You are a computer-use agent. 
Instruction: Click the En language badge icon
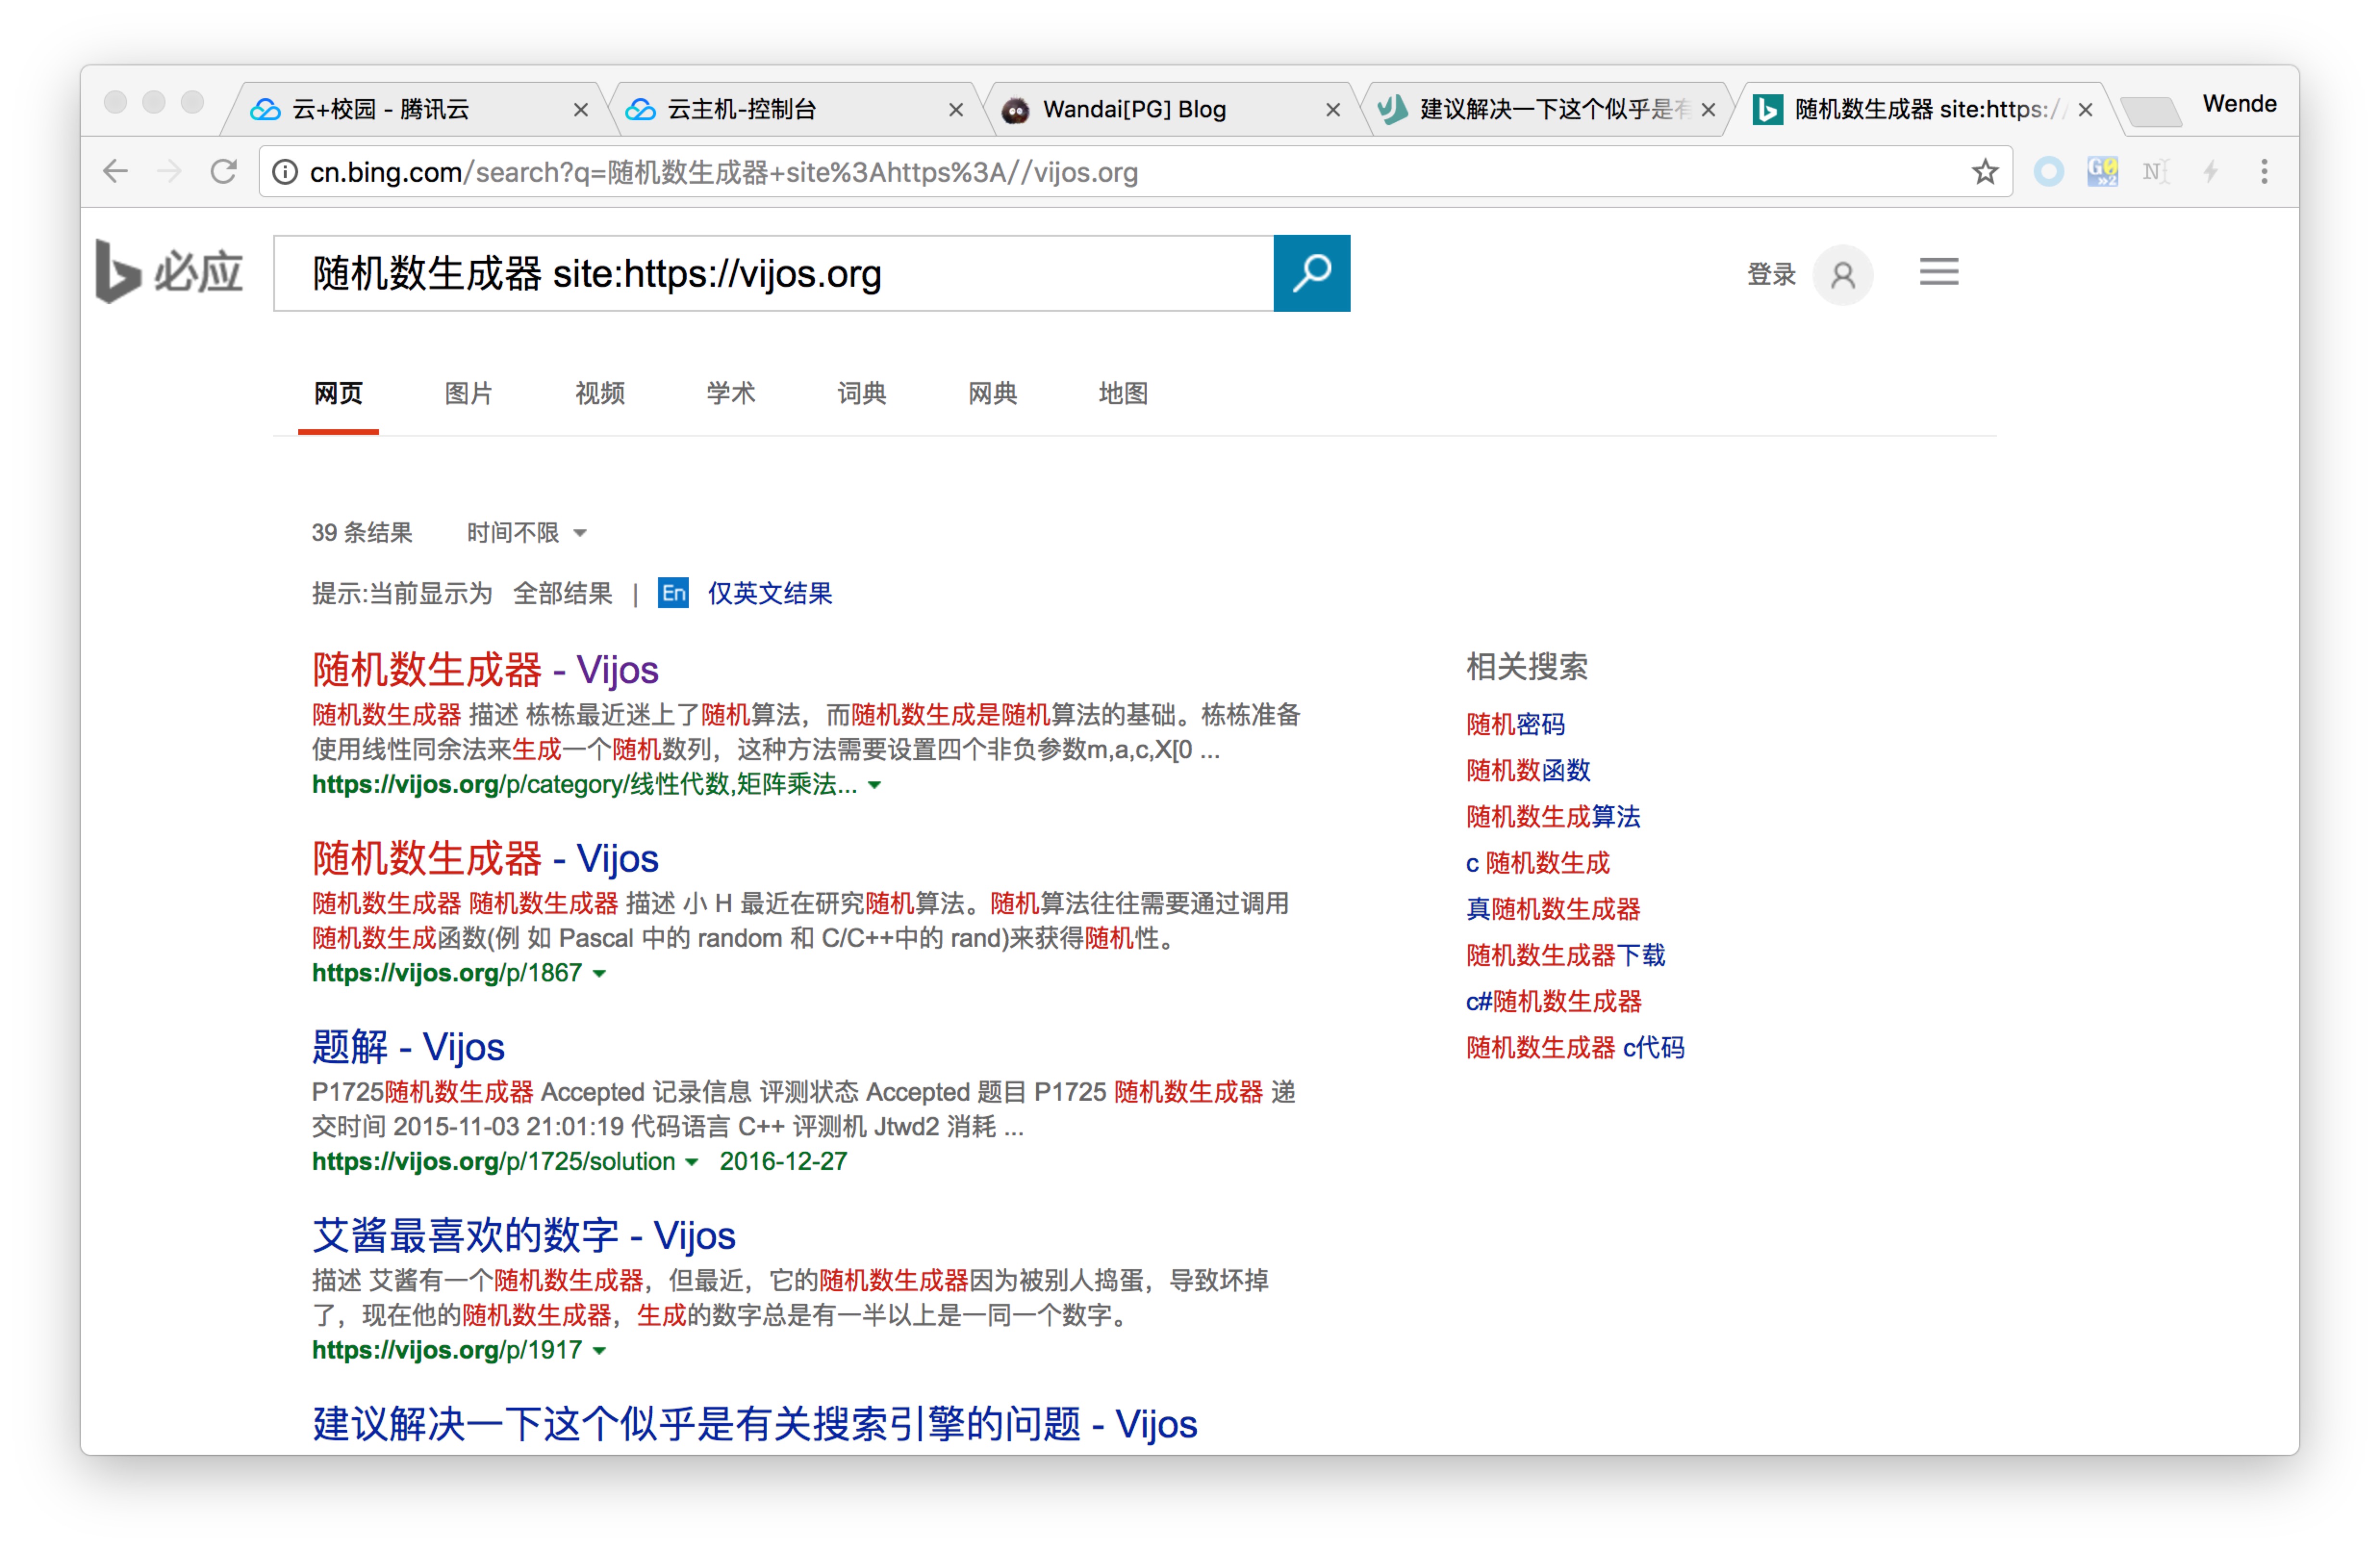coord(673,593)
